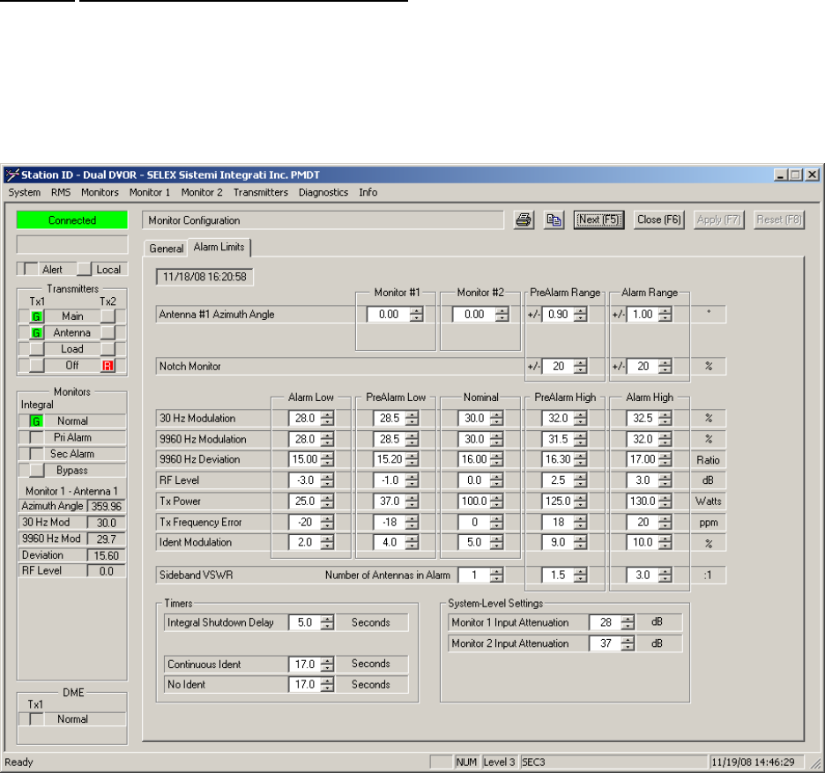The height and width of the screenshot is (773, 825).
Task: Adjust the No Ident seconds spinner
Action: 327,685
